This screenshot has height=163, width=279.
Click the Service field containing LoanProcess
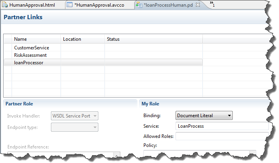(x=222, y=126)
